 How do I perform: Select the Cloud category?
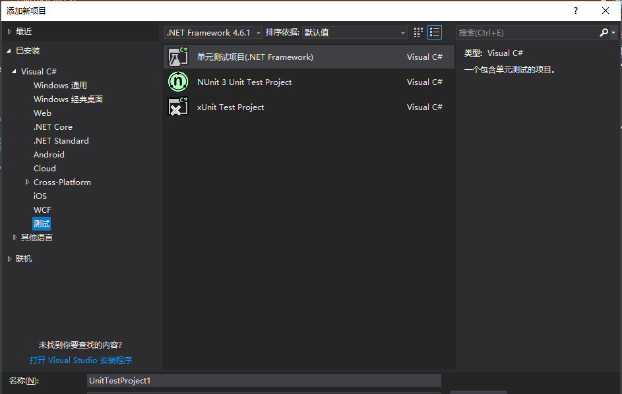[x=44, y=169]
